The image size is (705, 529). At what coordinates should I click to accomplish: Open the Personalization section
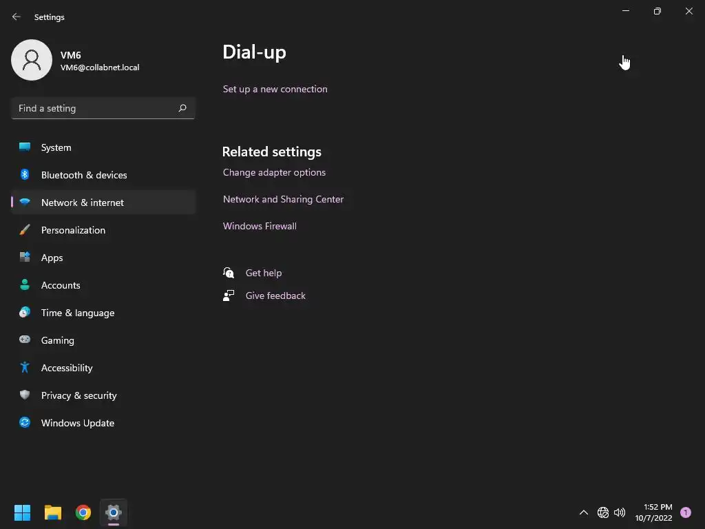(x=103, y=230)
